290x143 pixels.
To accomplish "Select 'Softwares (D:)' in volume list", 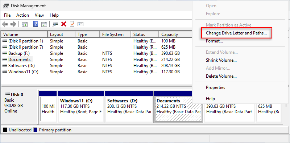I will coord(21,66).
